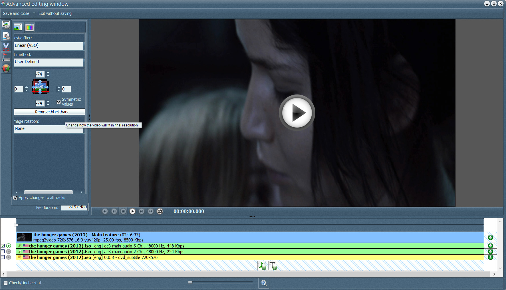Stop the video playback
The image size is (506, 290).
[x=123, y=211]
